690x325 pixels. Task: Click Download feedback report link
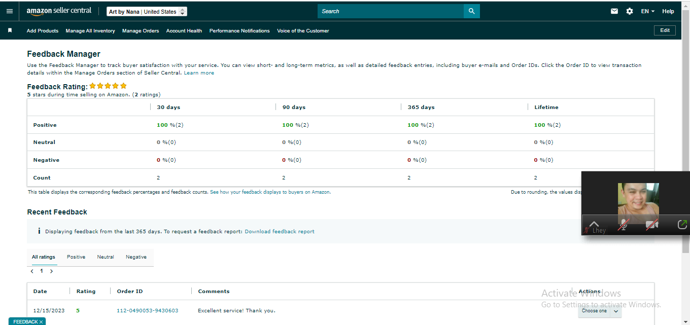pos(280,232)
